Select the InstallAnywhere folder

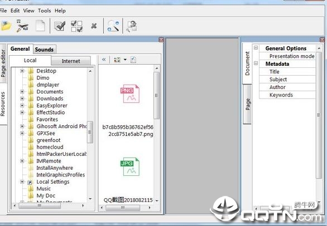[55, 168]
